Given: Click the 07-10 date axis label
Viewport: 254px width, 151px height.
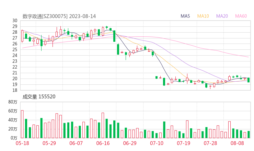Looking at the screenshot, I should [x=157, y=143].
